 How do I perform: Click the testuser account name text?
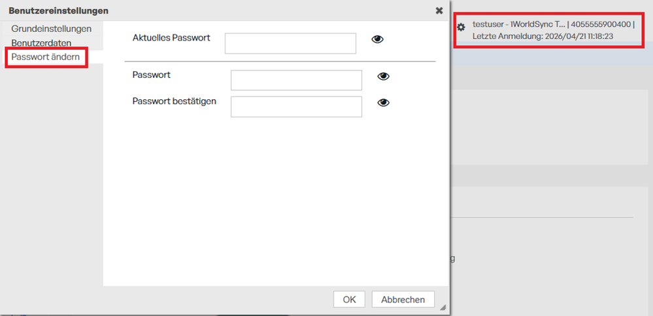[519, 24]
